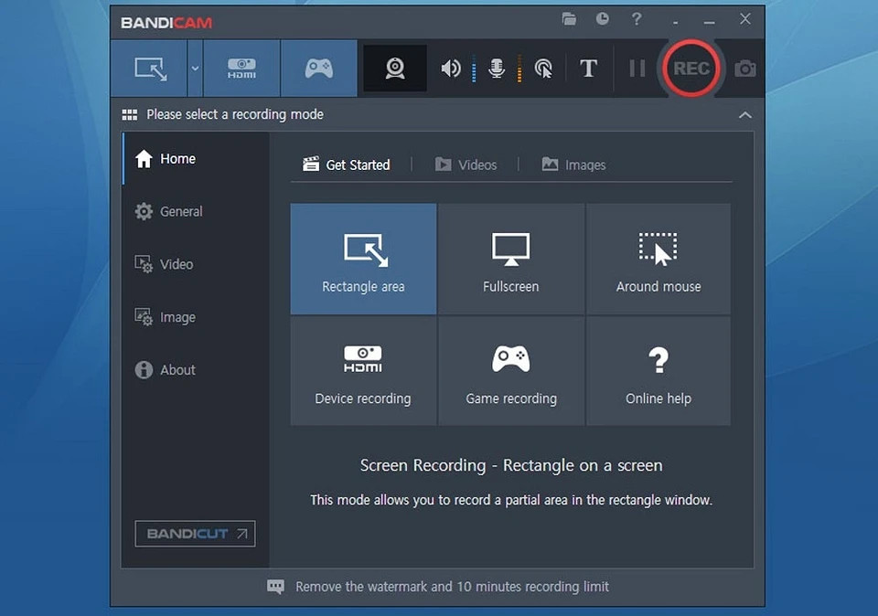Screen dimensions: 878x616
Task: Open the Bandicut link button
Action: point(195,534)
